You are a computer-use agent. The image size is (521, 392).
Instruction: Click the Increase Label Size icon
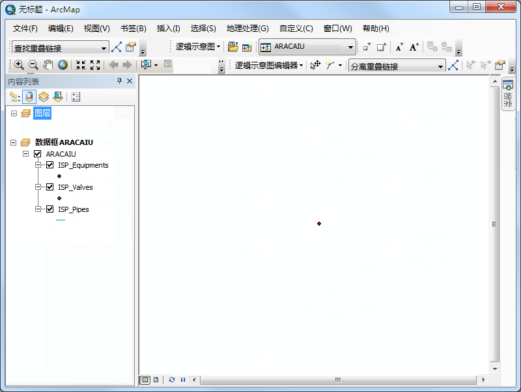click(414, 47)
